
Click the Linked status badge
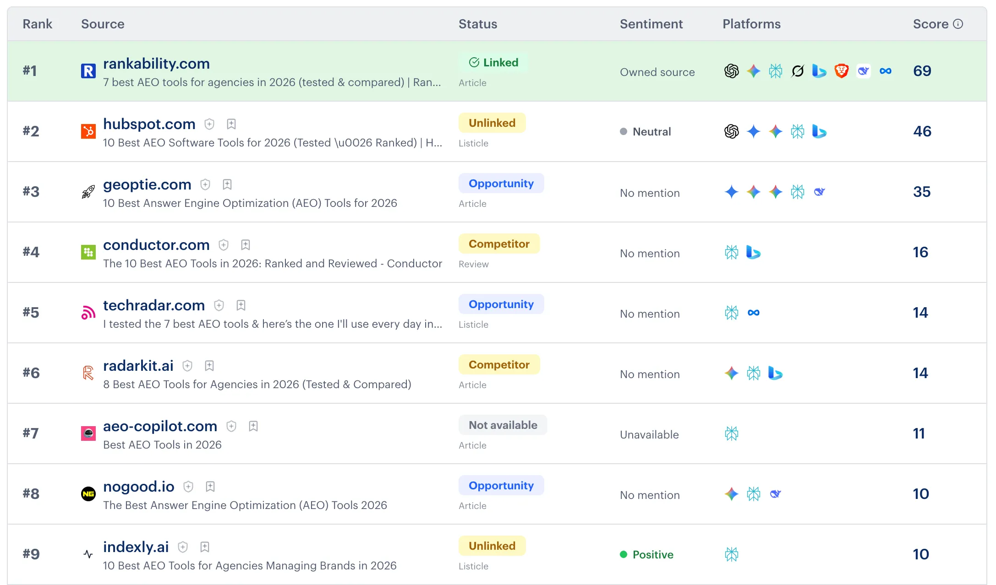[x=493, y=63]
